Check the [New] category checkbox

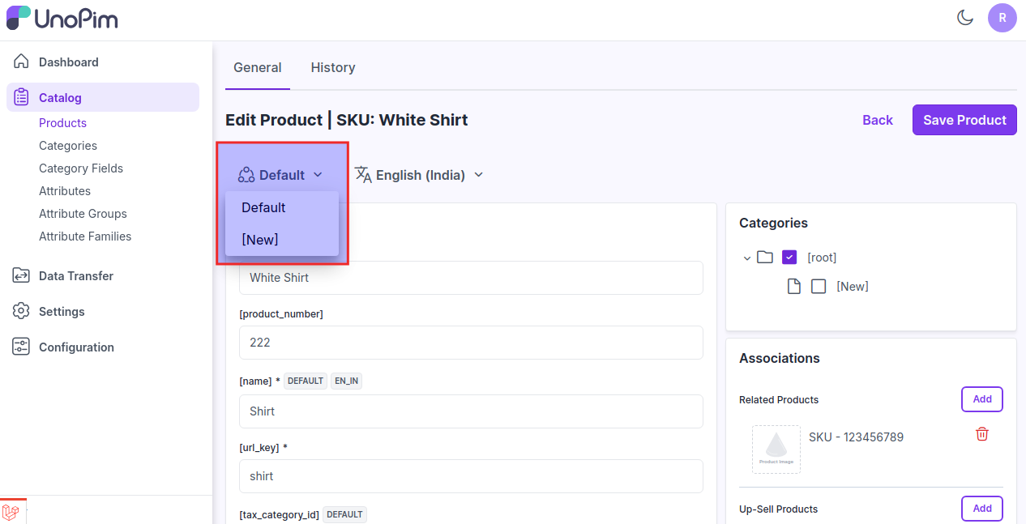819,287
